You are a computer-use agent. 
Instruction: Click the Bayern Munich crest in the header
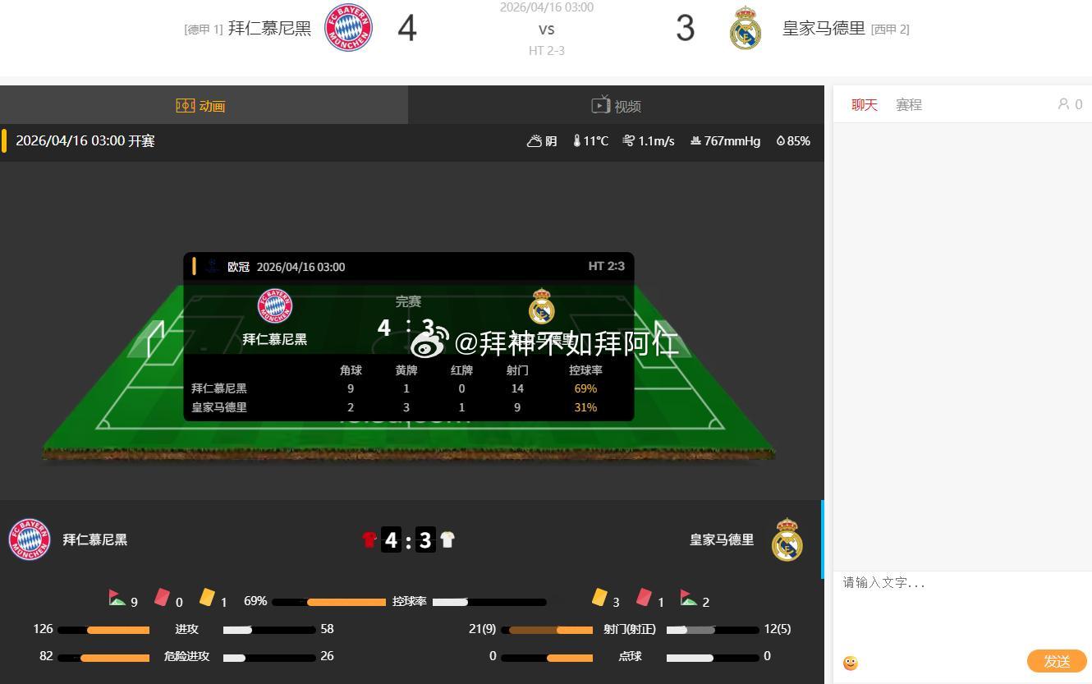(349, 28)
